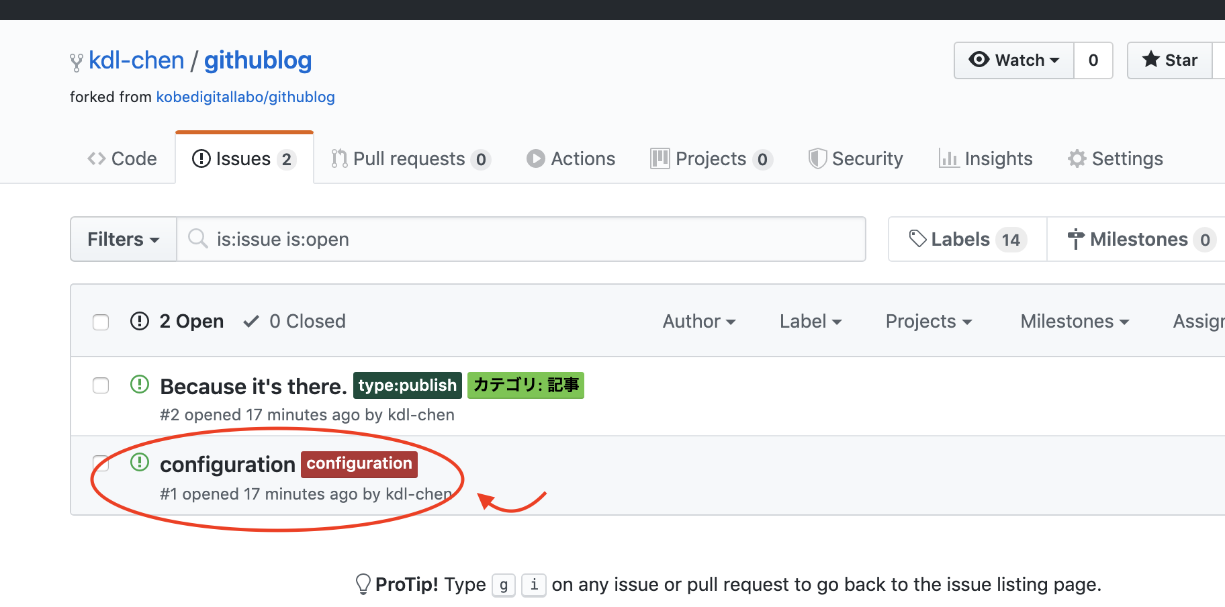Click kdl-chen author link on issue #2
1225x607 pixels.
(421, 415)
